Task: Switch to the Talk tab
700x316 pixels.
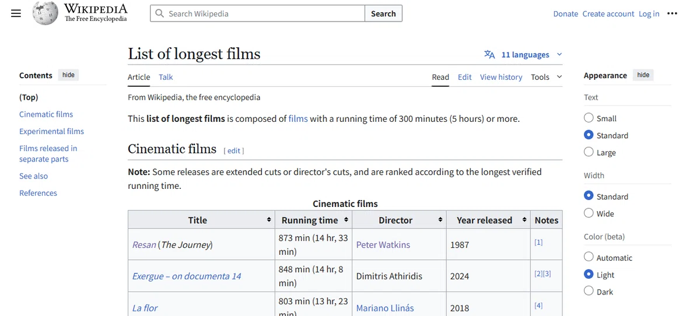Action: pos(166,77)
